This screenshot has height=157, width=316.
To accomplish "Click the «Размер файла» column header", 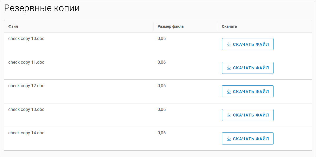I will (x=171, y=26).
